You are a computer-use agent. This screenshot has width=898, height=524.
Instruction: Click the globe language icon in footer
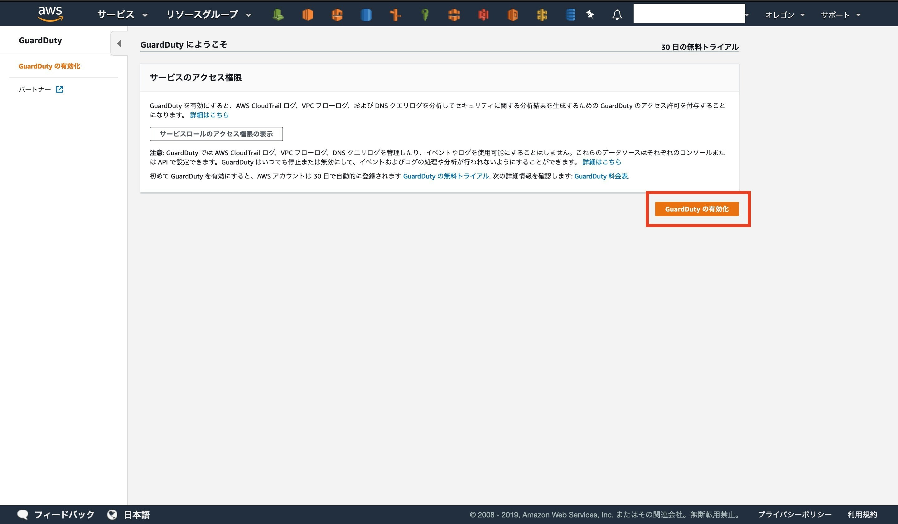[112, 514]
